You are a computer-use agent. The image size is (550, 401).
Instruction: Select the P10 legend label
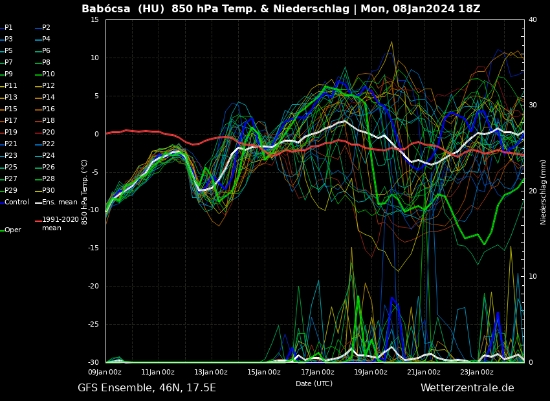tap(48, 74)
